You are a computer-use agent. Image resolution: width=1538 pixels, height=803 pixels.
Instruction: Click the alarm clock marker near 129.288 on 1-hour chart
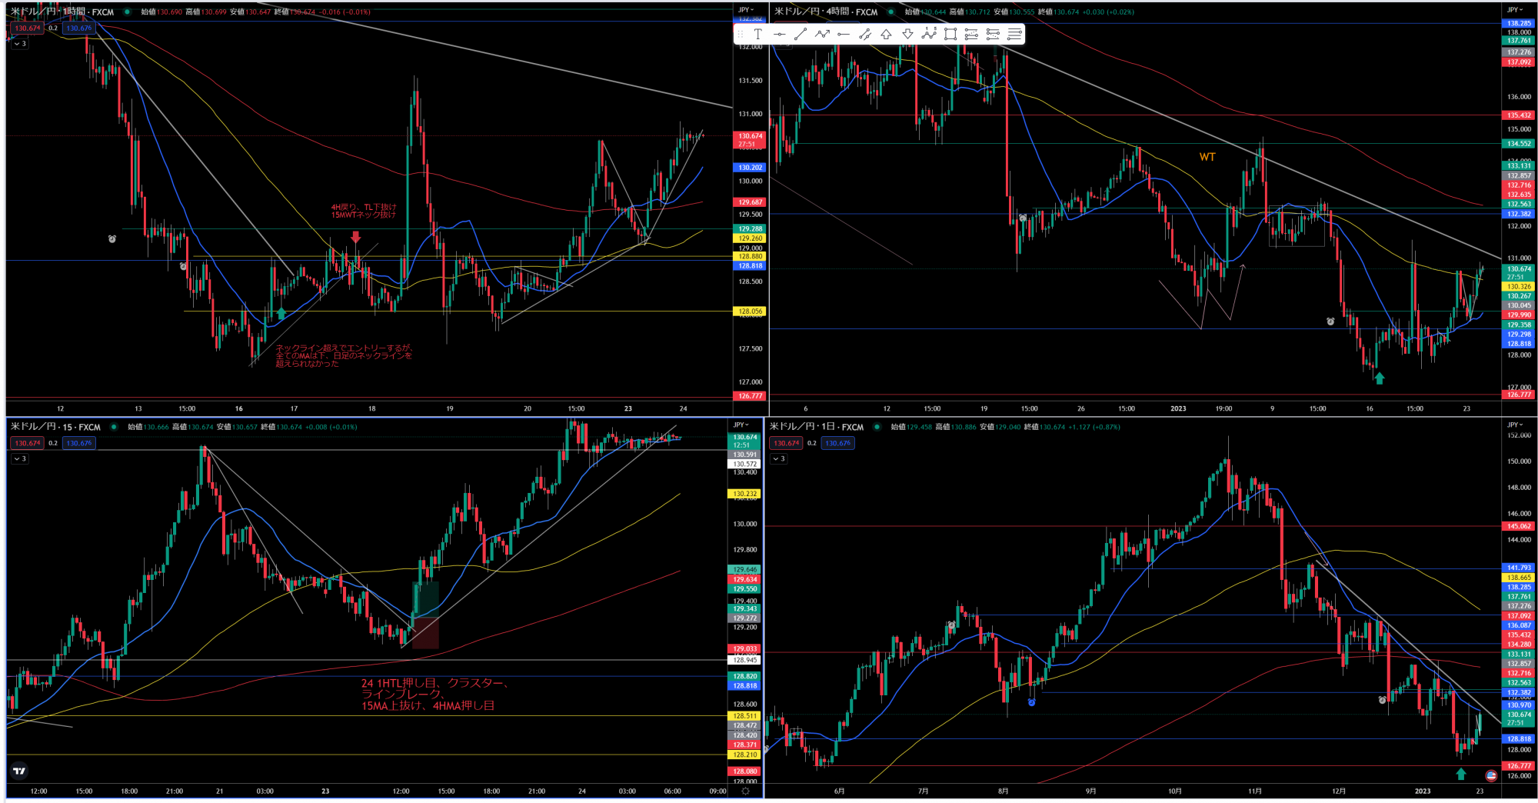(x=112, y=239)
